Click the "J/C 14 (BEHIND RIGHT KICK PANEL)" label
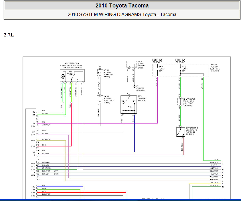241x201 pixels. click(109, 99)
